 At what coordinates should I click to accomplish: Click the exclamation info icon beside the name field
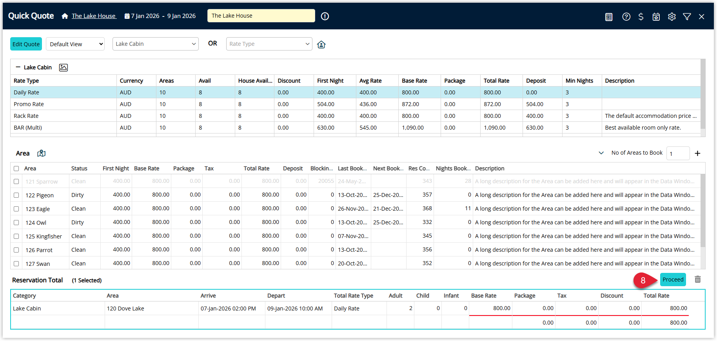pos(325,16)
